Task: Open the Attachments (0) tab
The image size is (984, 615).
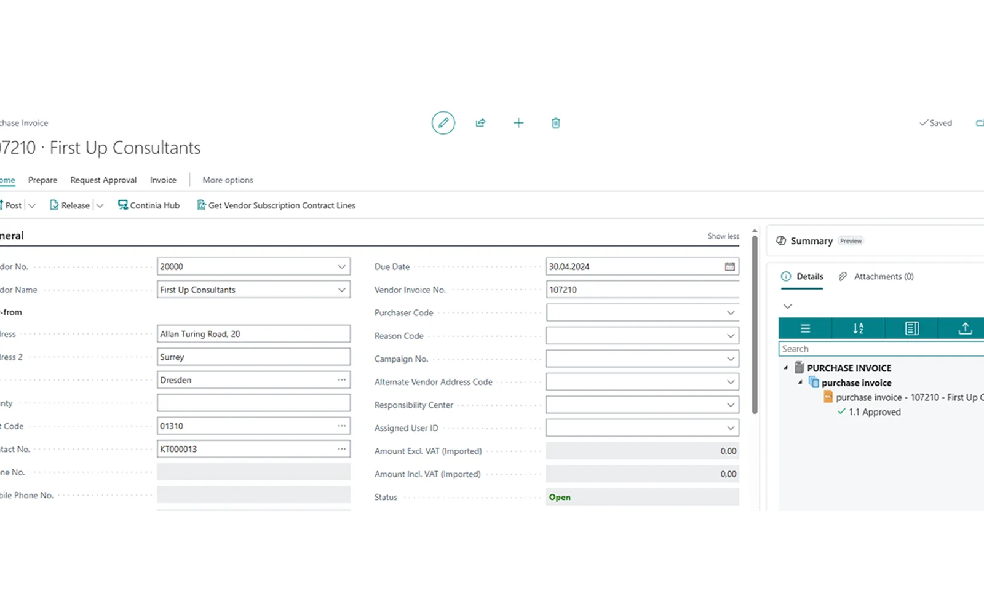Action: [x=876, y=277]
